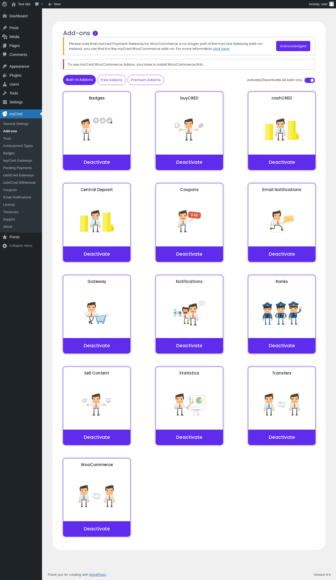Viewport: 336px width, 580px height.
Task: Click the Badges add-on illustration
Action: tap(97, 129)
